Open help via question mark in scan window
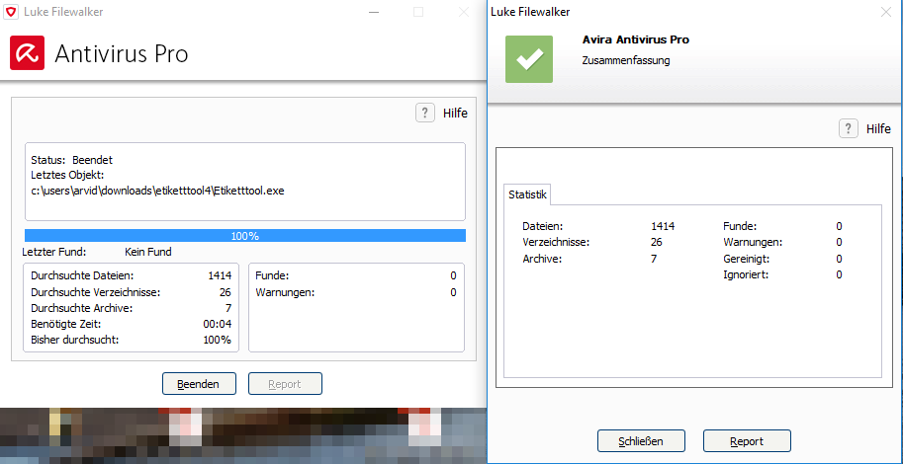The height and width of the screenshot is (464, 903). tap(425, 114)
